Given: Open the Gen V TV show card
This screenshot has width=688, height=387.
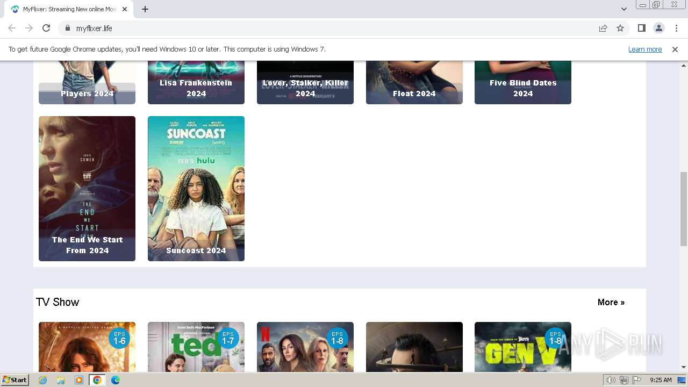Looking at the screenshot, I should [x=523, y=347].
